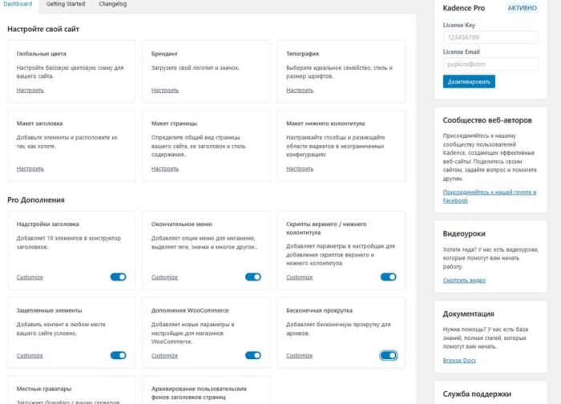Disable Скрипты верхнего / нижнего колонтитула toggle
The image size is (561, 404).
coord(388,277)
